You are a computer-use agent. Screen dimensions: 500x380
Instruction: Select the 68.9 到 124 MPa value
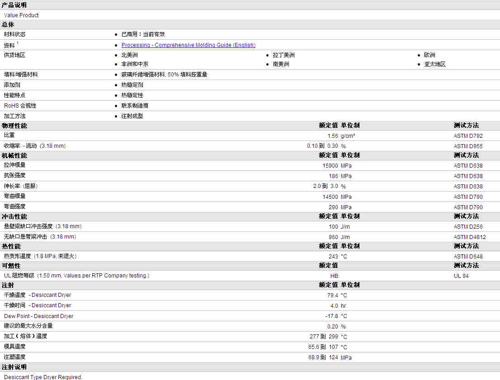pyautogui.click(x=330, y=357)
